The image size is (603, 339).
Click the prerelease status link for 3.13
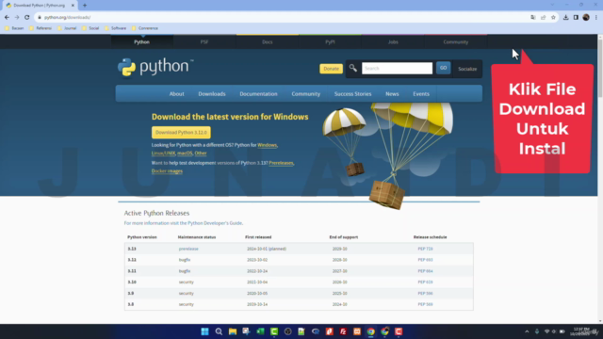[188, 249]
